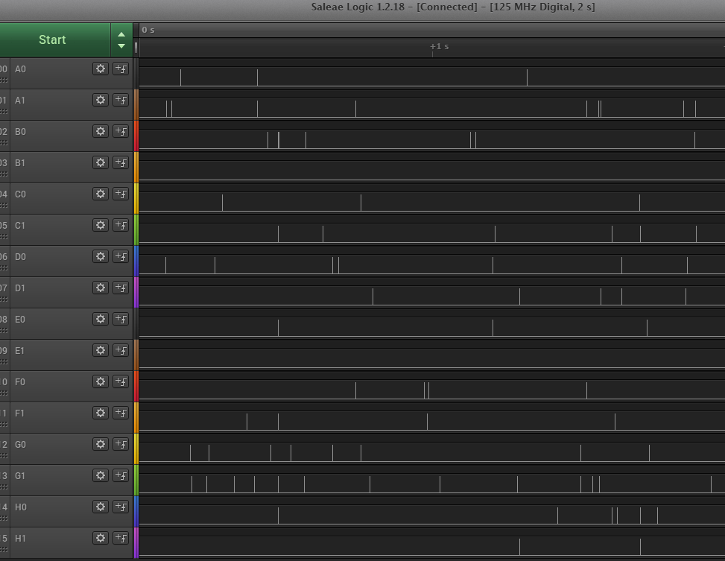Open channel E0 settings gear
Screen dimensions: 725x561
[101, 319]
